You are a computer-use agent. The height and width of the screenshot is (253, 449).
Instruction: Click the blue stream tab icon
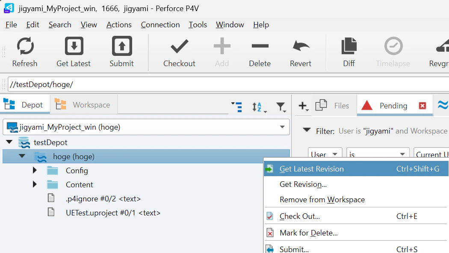443,105
